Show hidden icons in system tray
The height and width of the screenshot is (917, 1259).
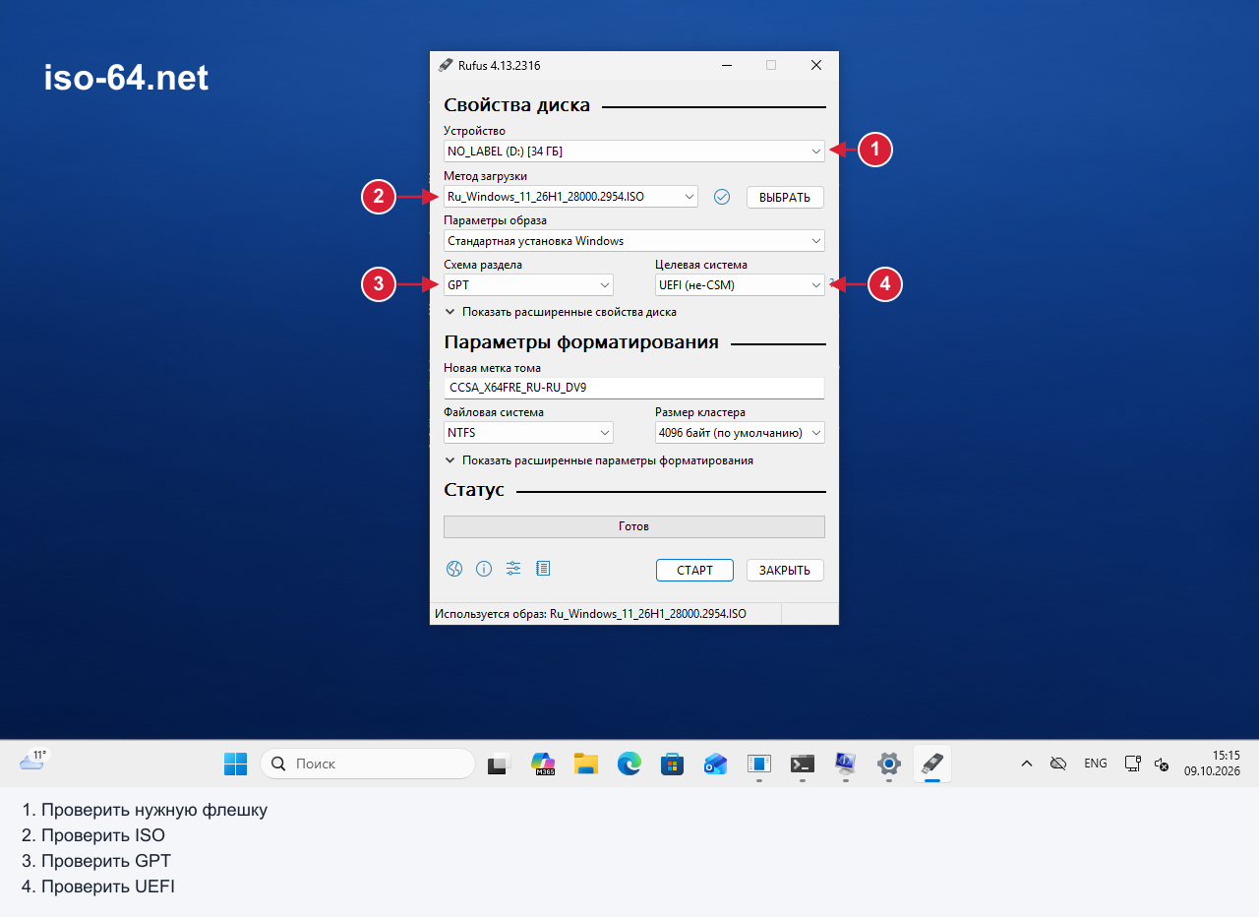click(1026, 764)
